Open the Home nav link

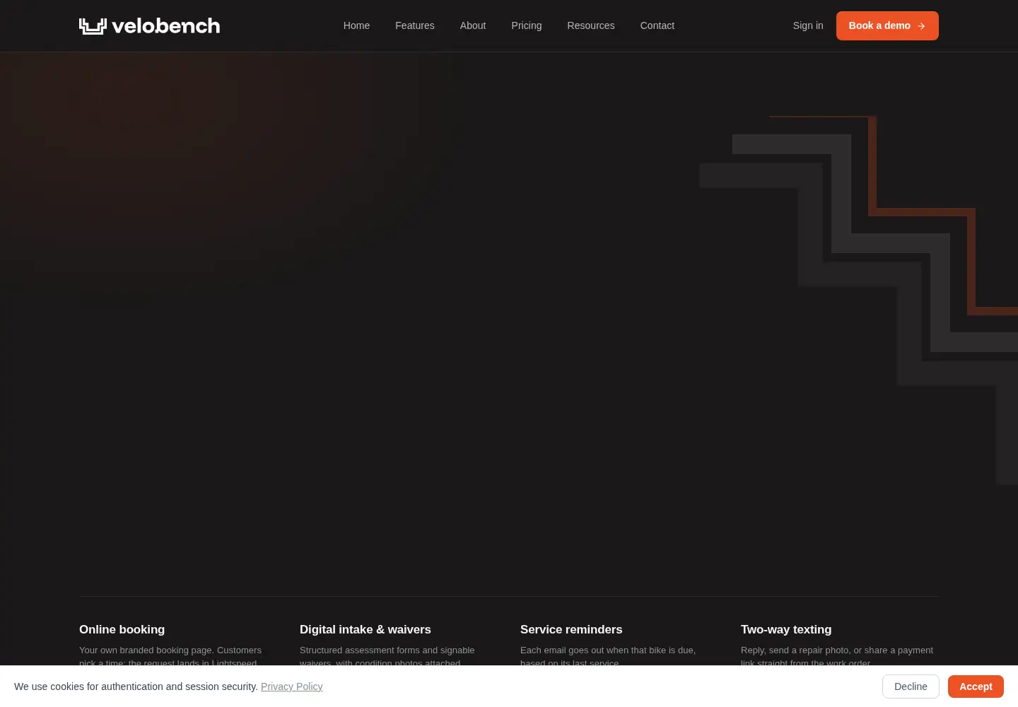(x=356, y=25)
